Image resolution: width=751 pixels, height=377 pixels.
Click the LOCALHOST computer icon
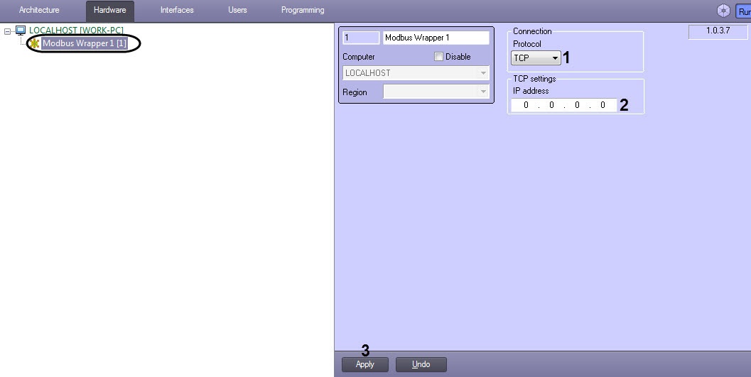[x=20, y=31]
